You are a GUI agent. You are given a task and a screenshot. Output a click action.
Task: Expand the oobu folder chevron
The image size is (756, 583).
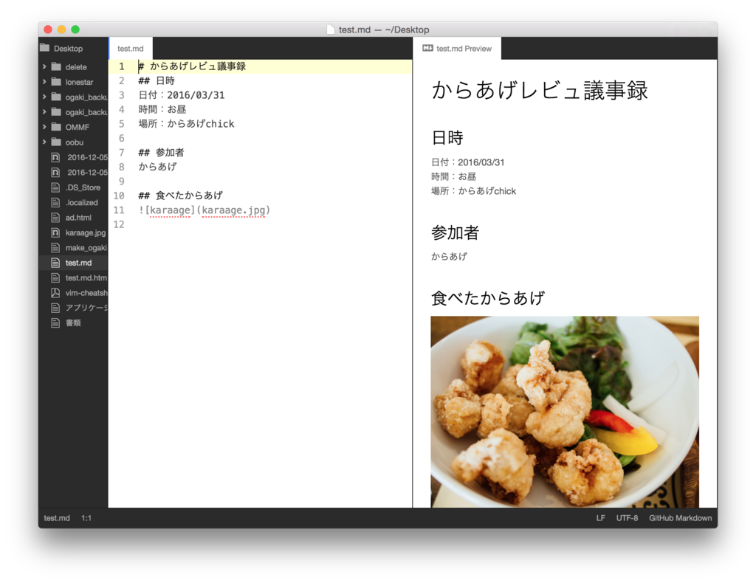[x=44, y=142]
